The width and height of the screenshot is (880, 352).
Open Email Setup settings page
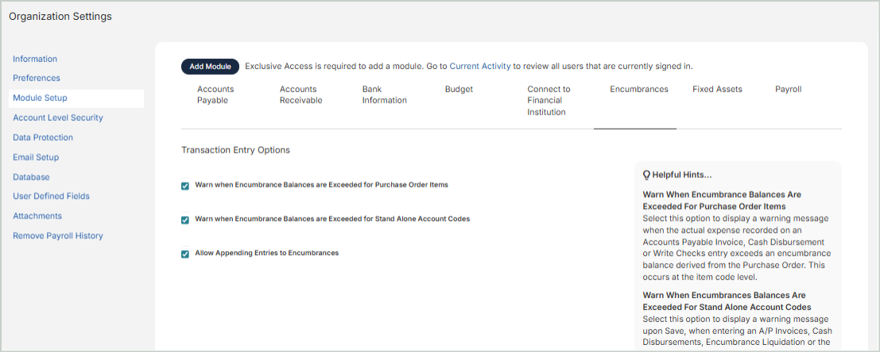36,157
